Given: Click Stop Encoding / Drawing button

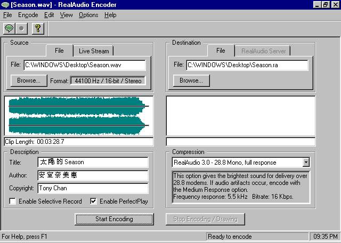Looking at the screenshot, I should point(205,219).
